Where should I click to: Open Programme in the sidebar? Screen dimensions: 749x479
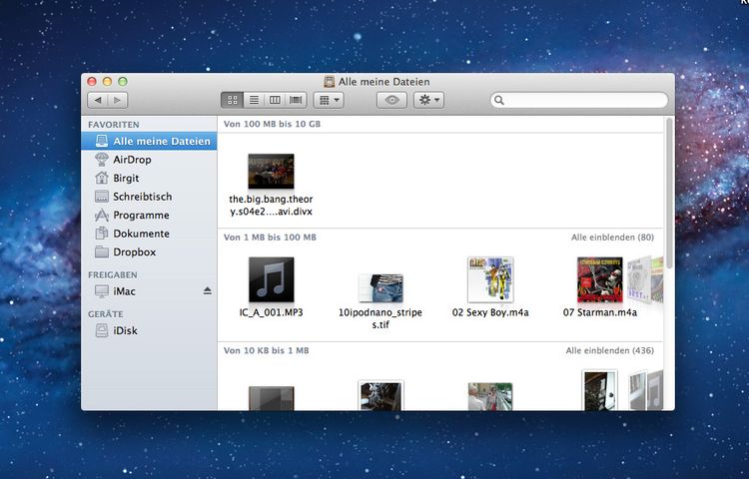click(141, 216)
